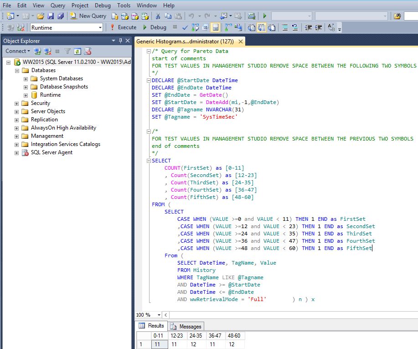The height and width of the screenshot is (349, 418).
Task: Collapse the SELECT statement code block
Action: 149,161
